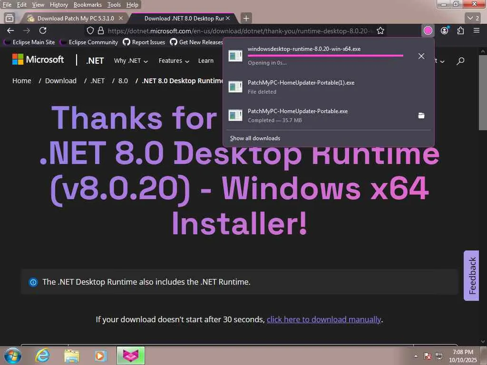Open the tab list dropdown showing 2
Screen dimensions: 487x365
[x=474, y=19]
